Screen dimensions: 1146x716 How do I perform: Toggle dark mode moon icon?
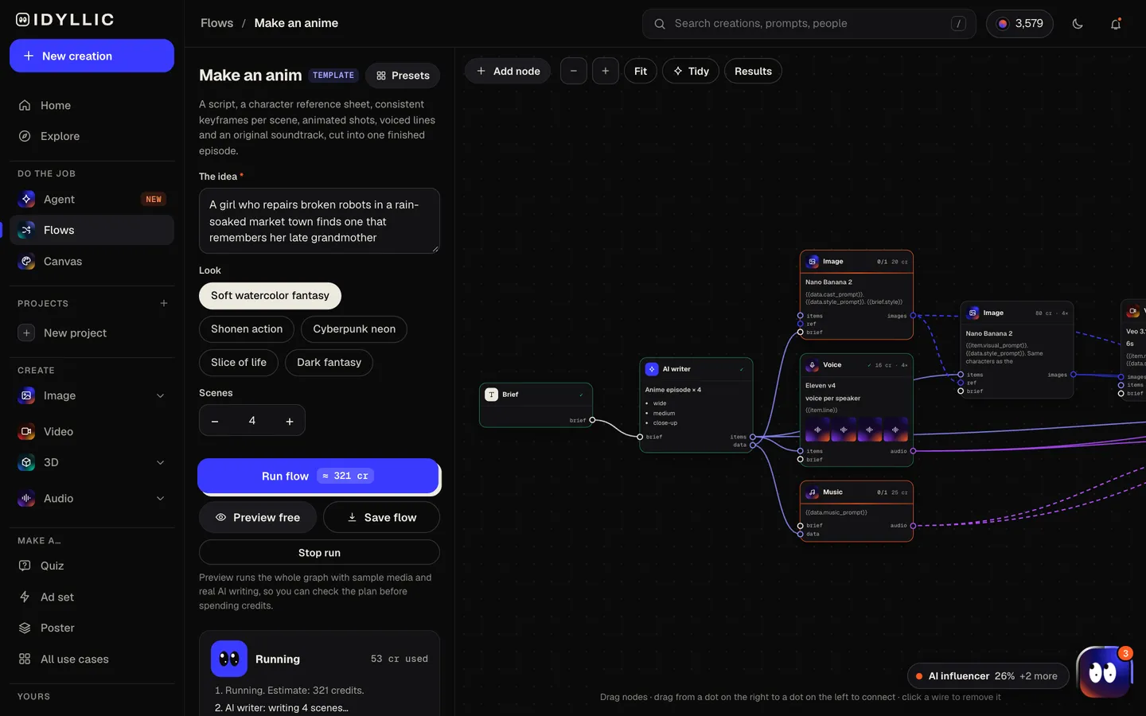pos(1078,24)
